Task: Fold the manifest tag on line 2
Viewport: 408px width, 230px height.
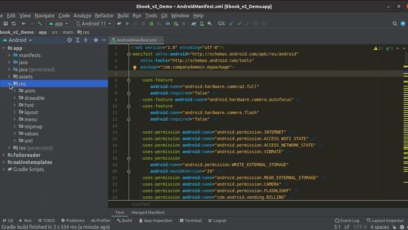Action: tap(129, 54)
